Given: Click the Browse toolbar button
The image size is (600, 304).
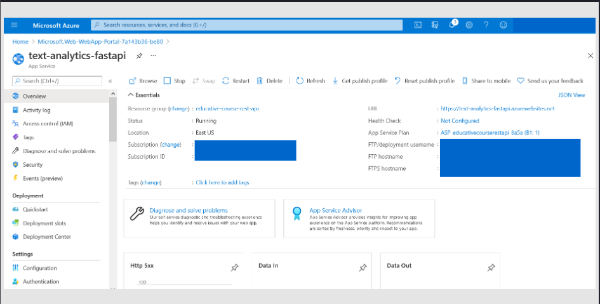Looking at the screenshot, I should [x=143, y=81].
